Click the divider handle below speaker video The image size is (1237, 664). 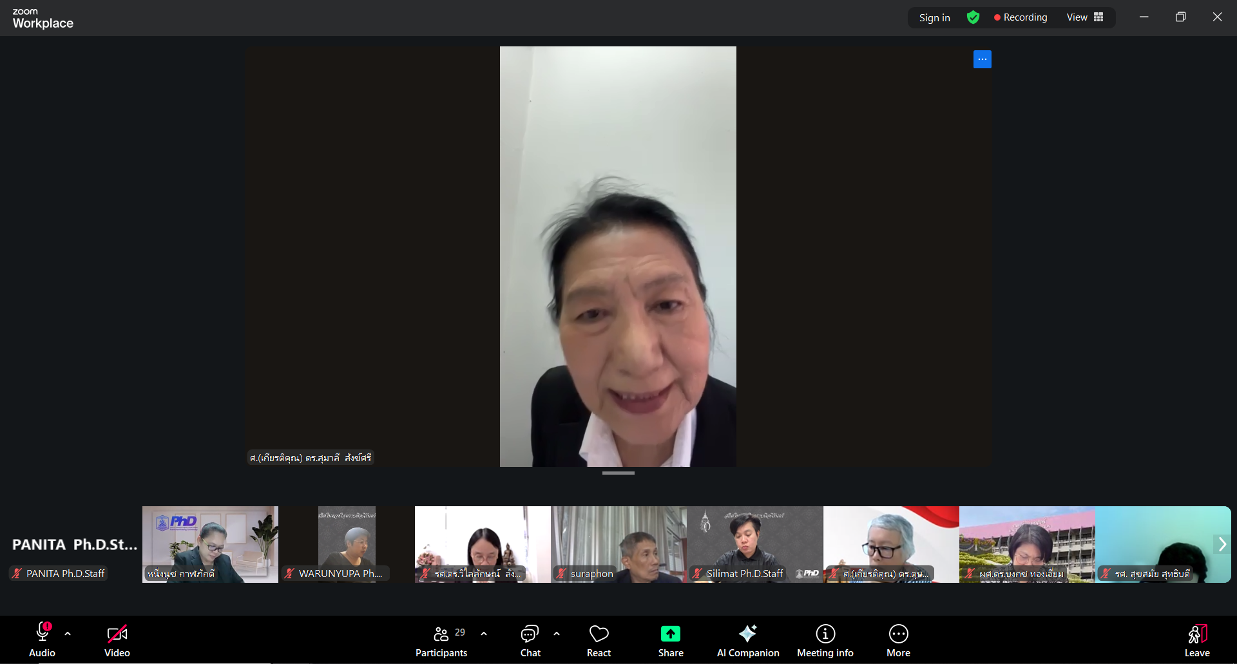tap(618, 473)
